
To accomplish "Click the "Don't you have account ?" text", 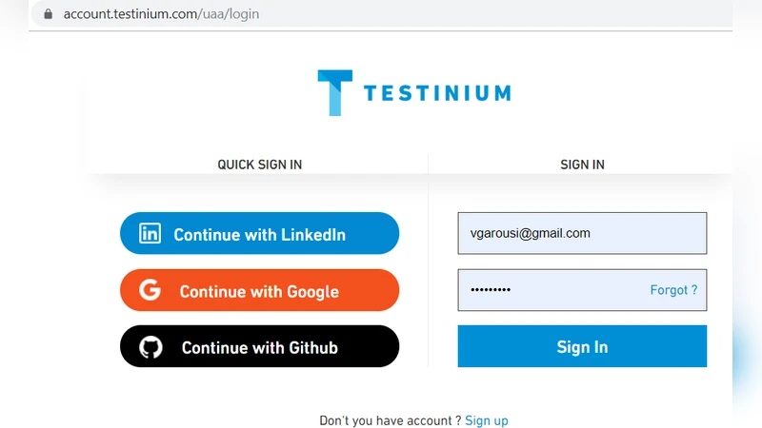I will pyautogui.click(x=390, y=420).
